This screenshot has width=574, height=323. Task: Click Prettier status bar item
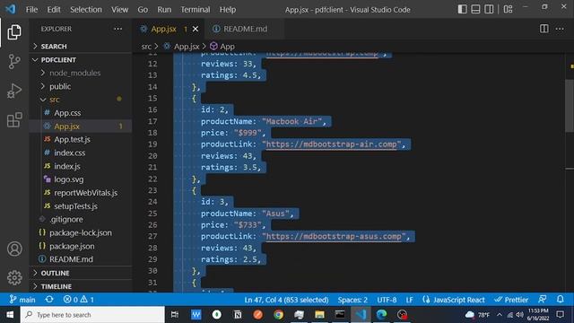(x=511, y=300)
